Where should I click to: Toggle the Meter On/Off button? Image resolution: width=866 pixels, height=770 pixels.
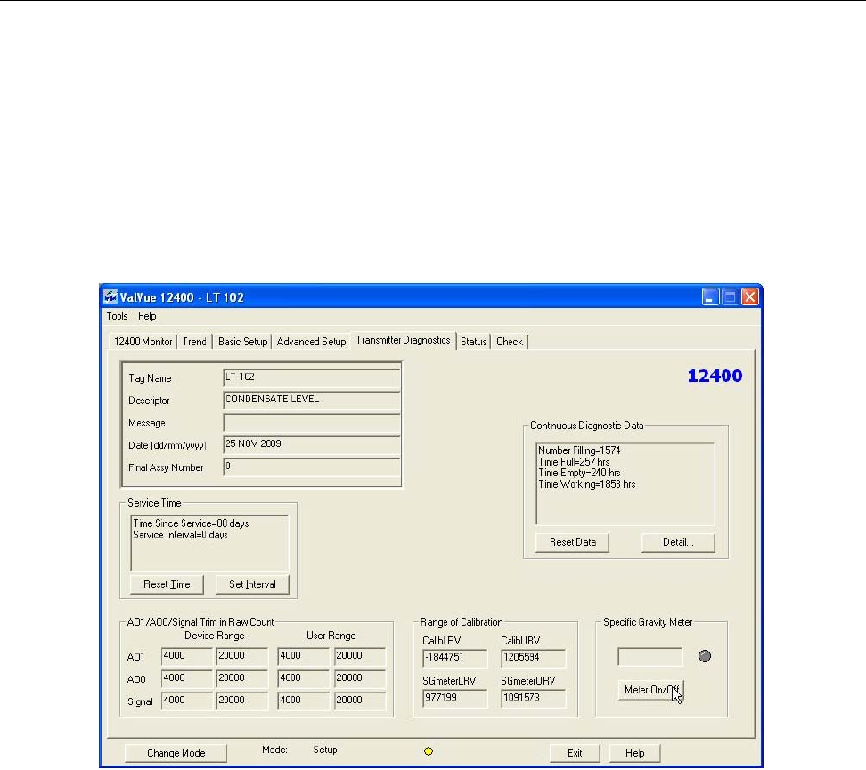point(650,690)
